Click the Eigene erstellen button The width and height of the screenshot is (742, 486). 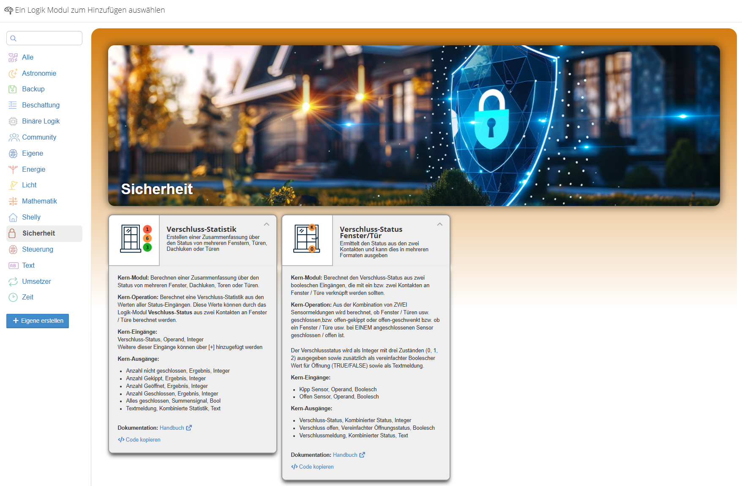38,321
